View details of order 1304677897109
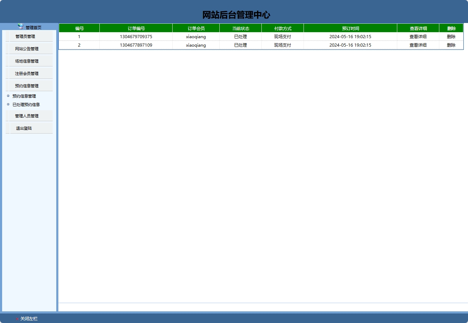The image size is (468, 323). pos(418,45)
